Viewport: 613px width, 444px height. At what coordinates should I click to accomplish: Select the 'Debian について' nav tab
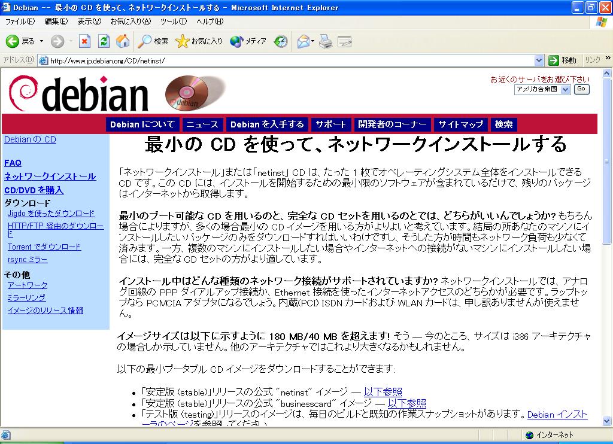(x=142, y=124)
